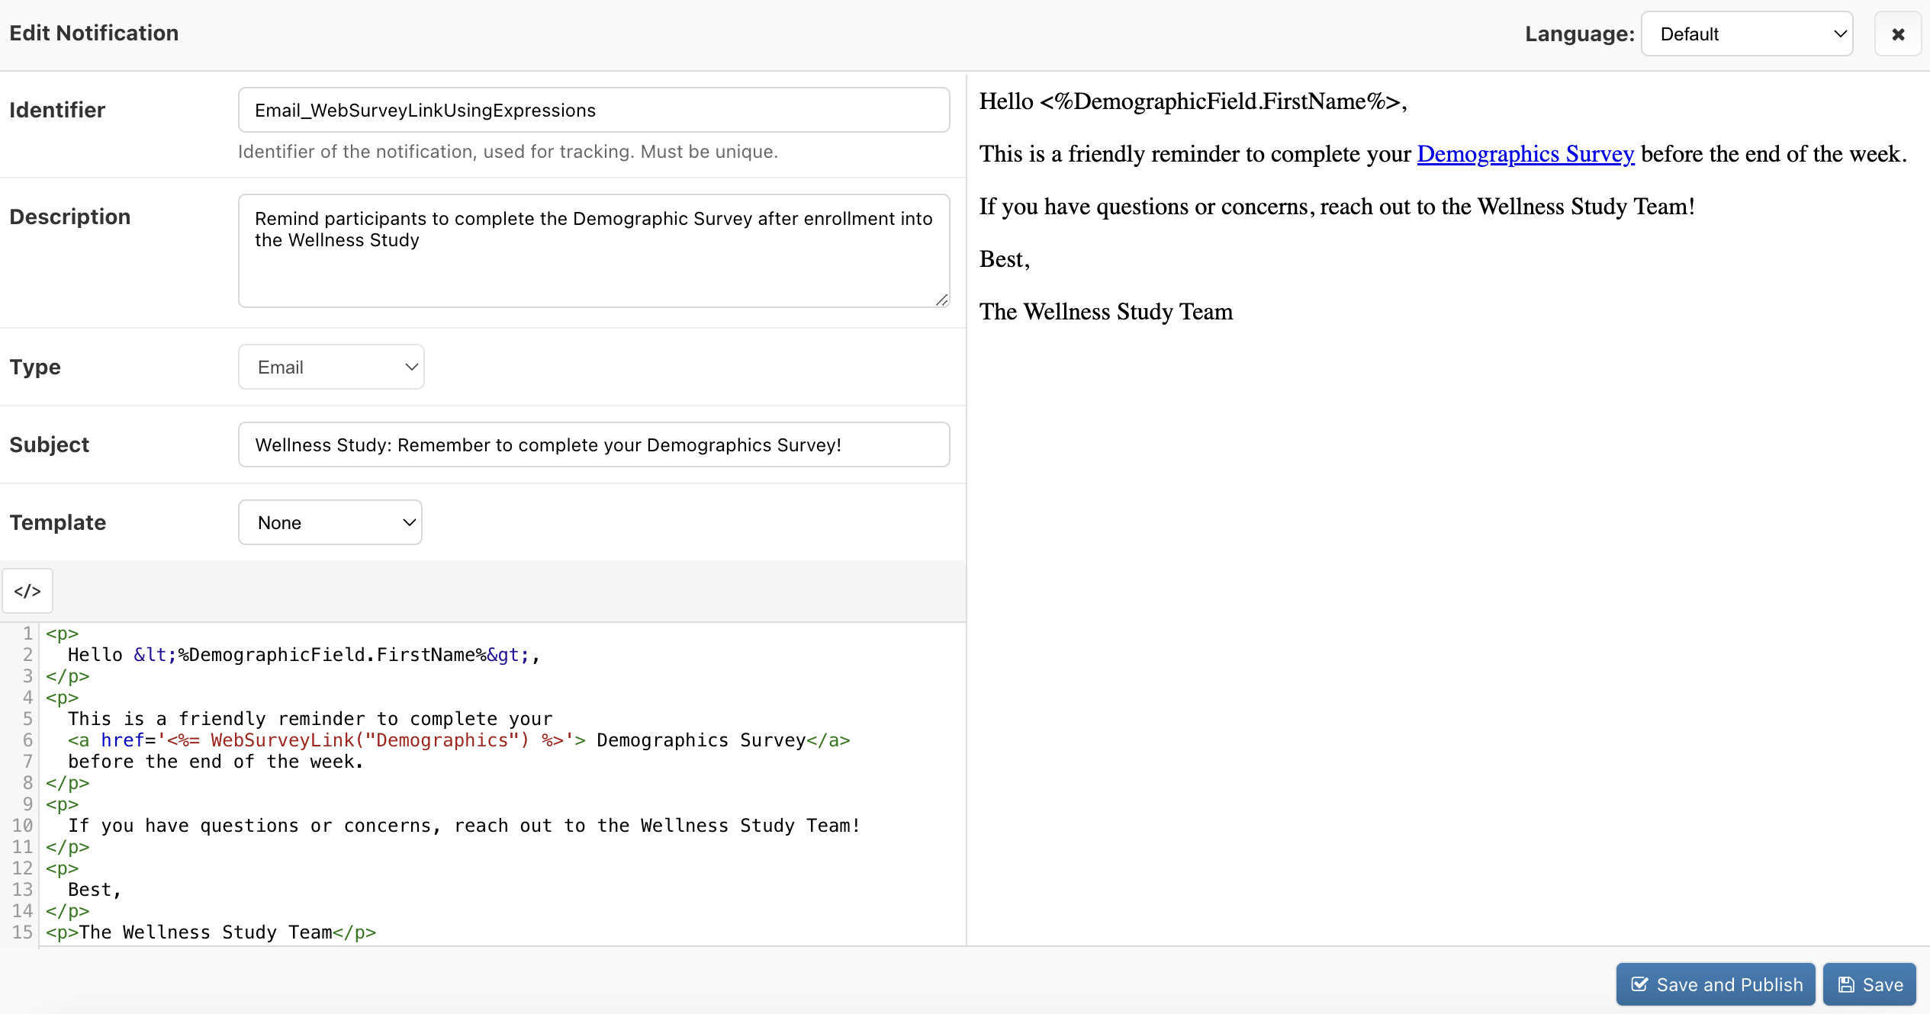This screenshot has width=1930, height=1014.
Task: Open the Demographics Survey link in preview
Action: point(1525,154)
